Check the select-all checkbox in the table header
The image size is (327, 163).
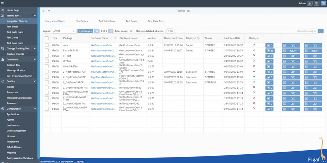coord(47,38)
